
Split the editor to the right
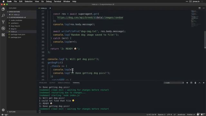pos(200,8)
